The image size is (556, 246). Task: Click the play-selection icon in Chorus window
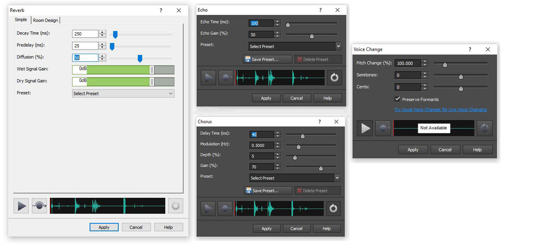coord(226,208)
